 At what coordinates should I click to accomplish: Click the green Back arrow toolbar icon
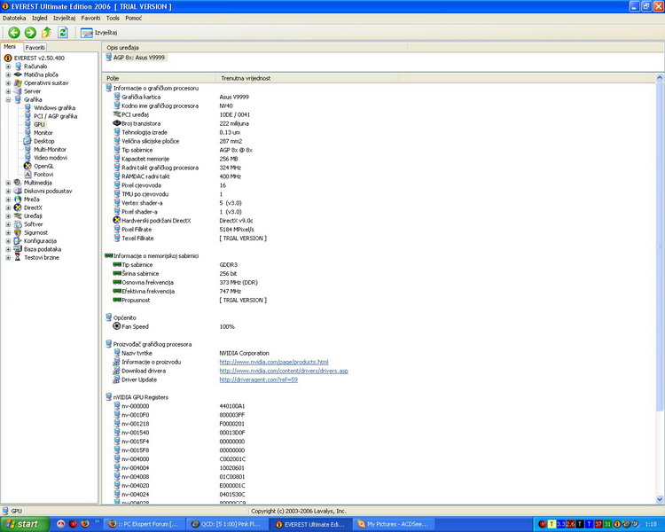14,33
